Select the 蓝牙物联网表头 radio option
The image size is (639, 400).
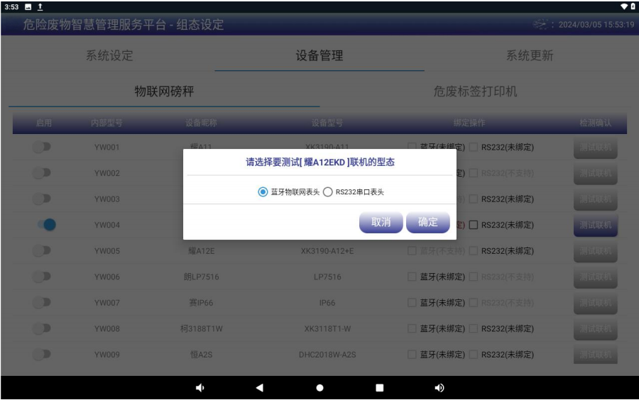(x=263, y=191)
